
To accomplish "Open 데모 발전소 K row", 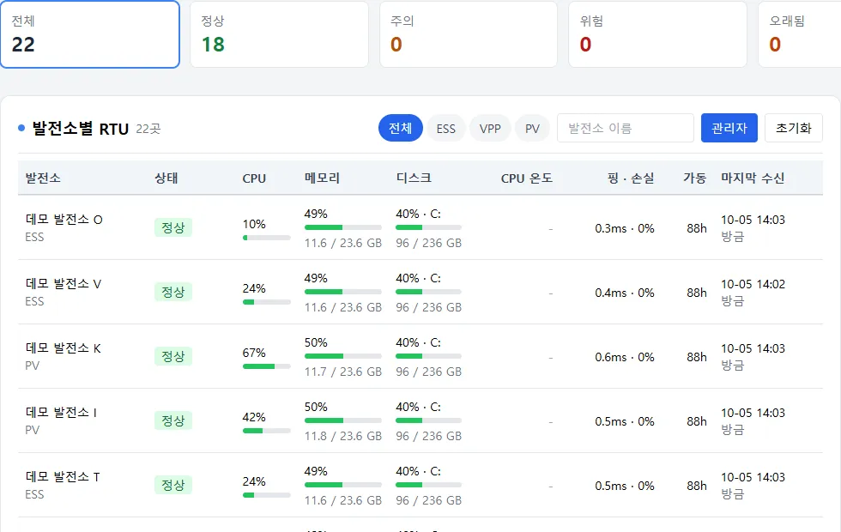I will click(x=420, y=356).
